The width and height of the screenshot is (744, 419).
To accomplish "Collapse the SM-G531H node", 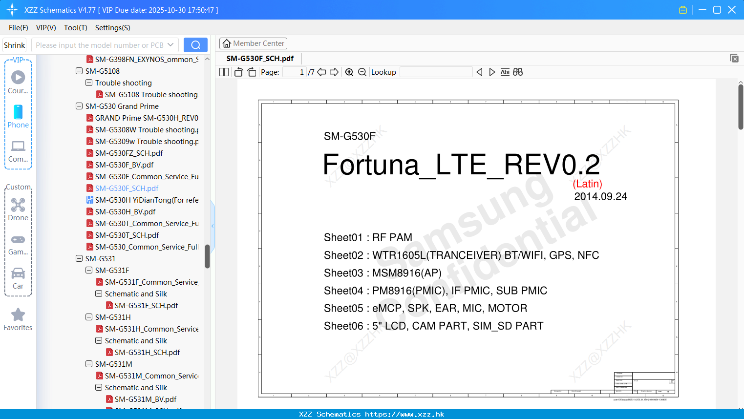I will [x=89, y=317].
